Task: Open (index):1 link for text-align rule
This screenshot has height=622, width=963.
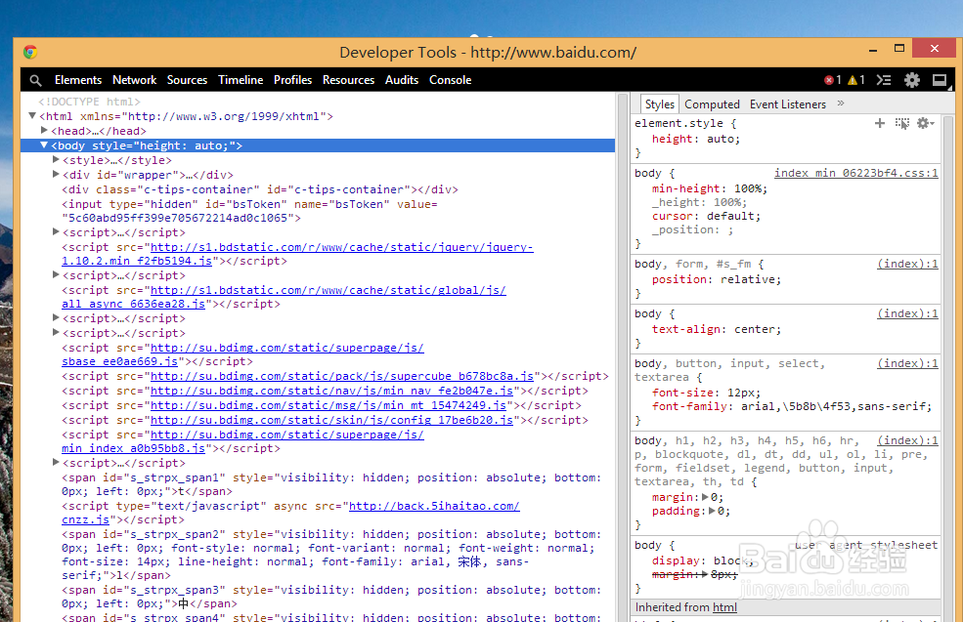Action: pos(907,313)
